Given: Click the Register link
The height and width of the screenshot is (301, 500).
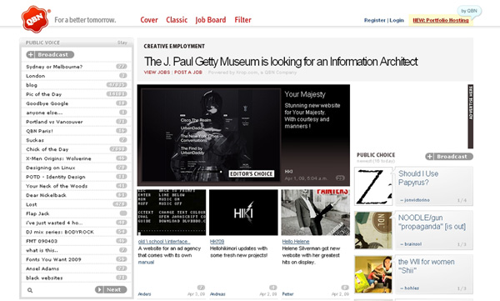Looking at the screenshot, I should pyautogui.click(x=375, y=20).
